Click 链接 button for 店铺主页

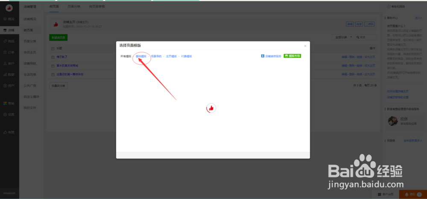pyautogui.click(x=359, y=24)
